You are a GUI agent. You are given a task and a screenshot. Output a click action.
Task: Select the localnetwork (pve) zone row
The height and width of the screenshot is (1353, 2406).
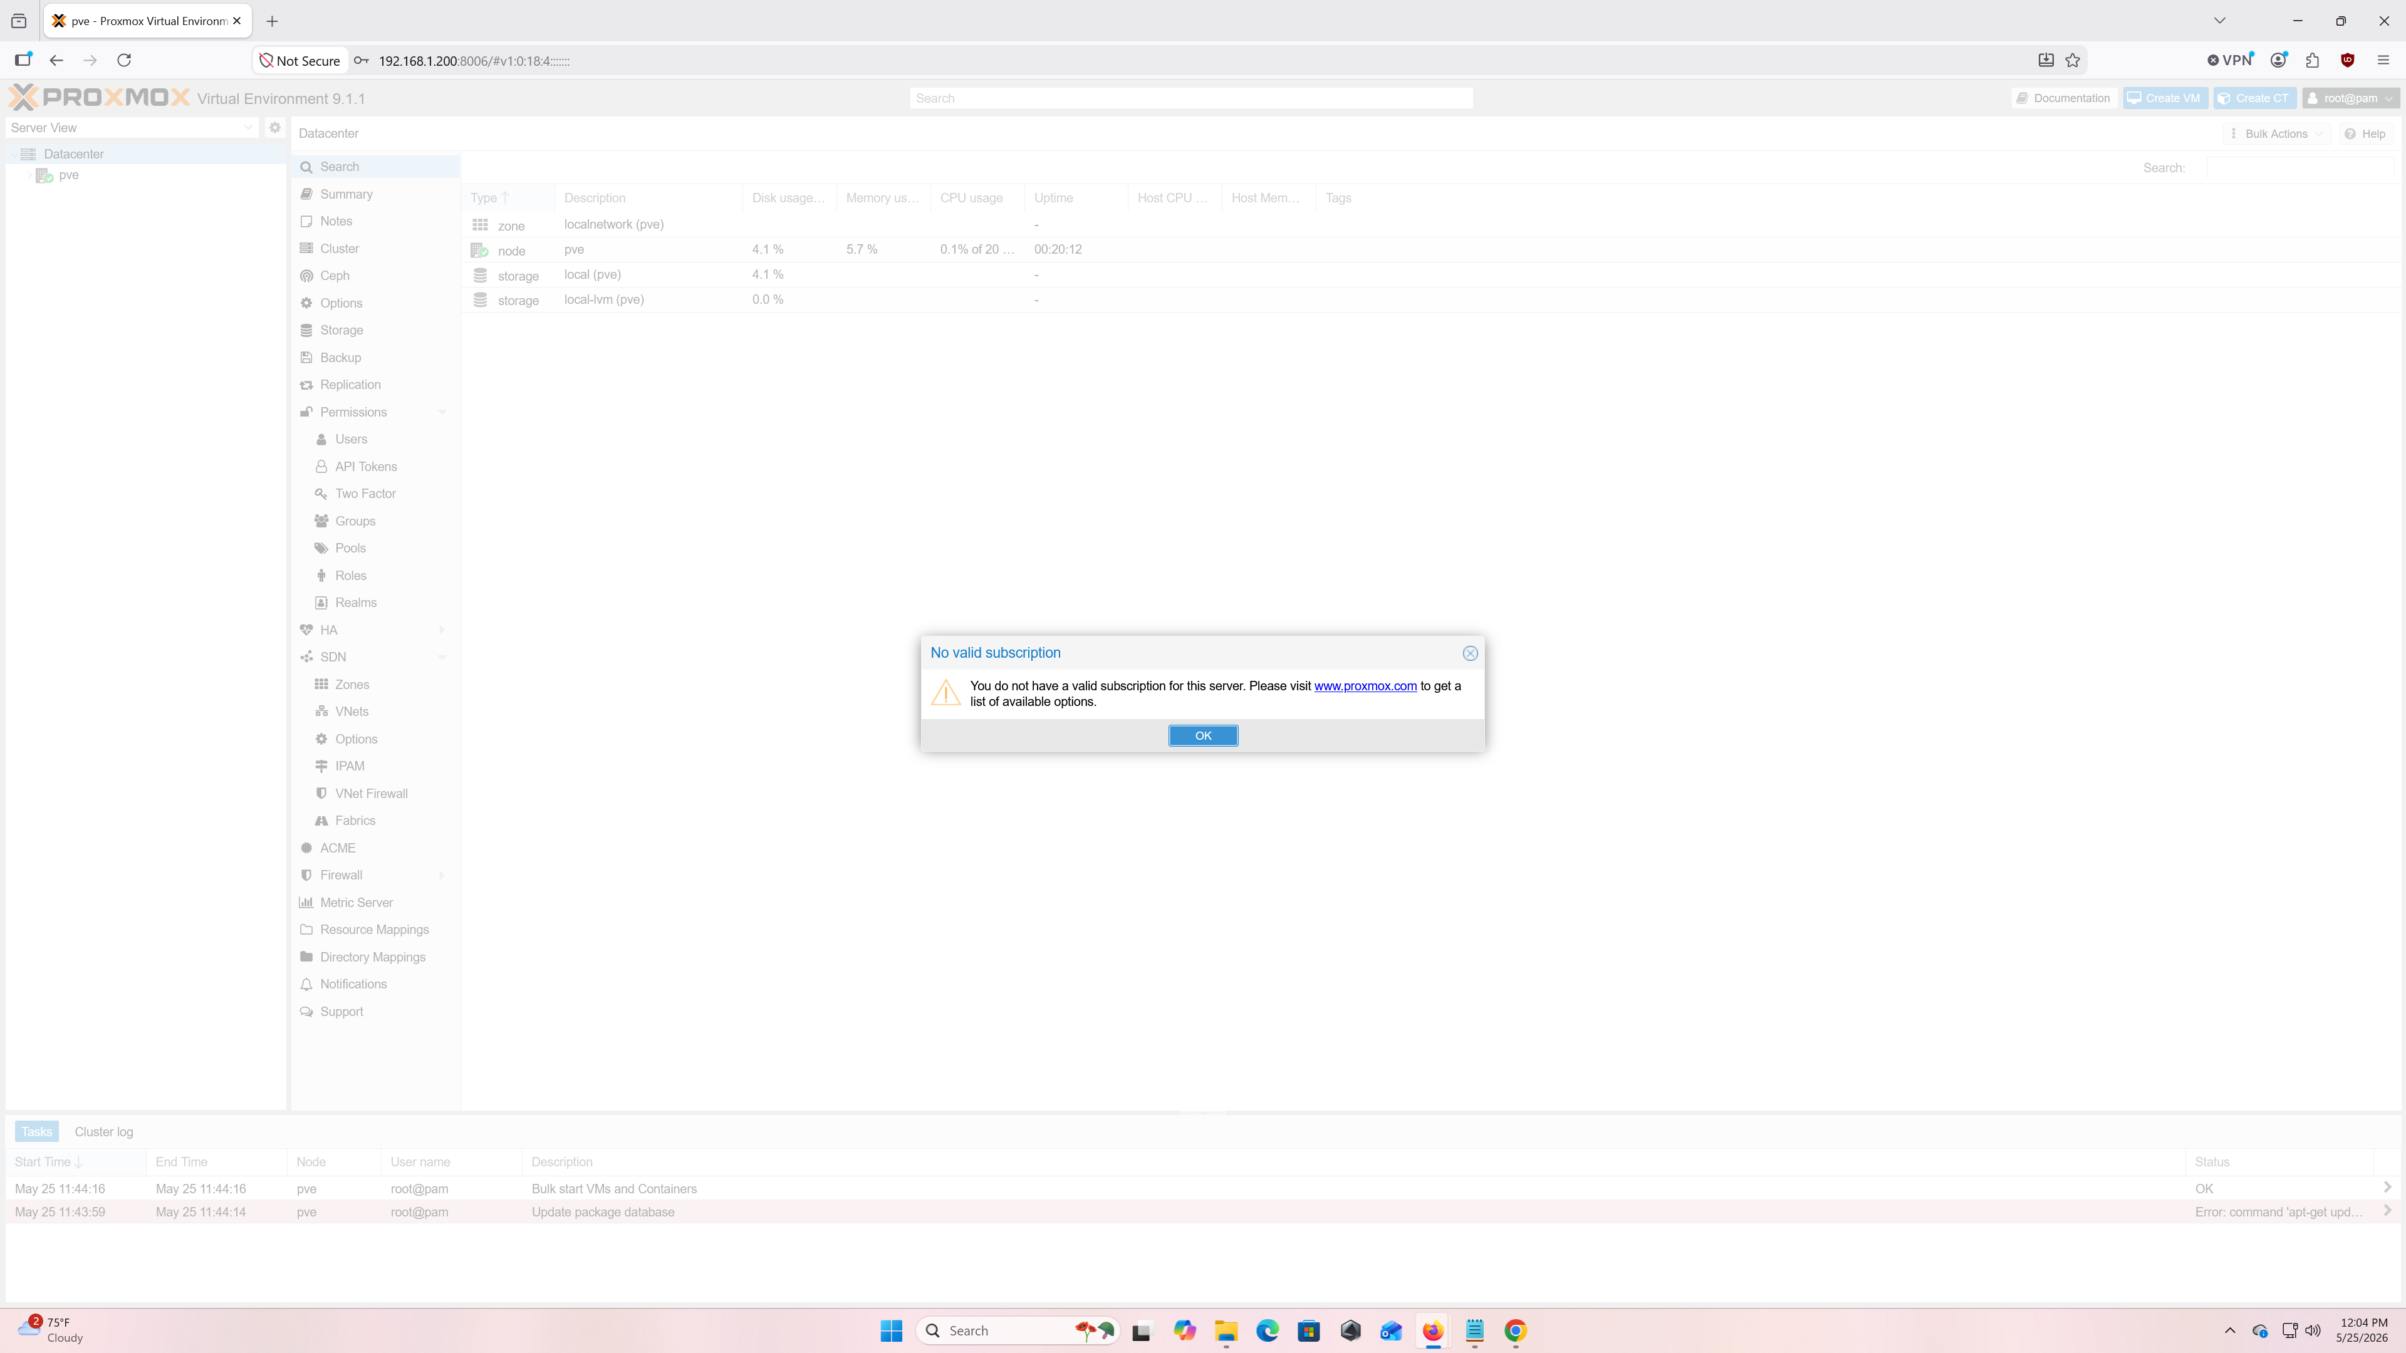click(x=1430, y=225)
